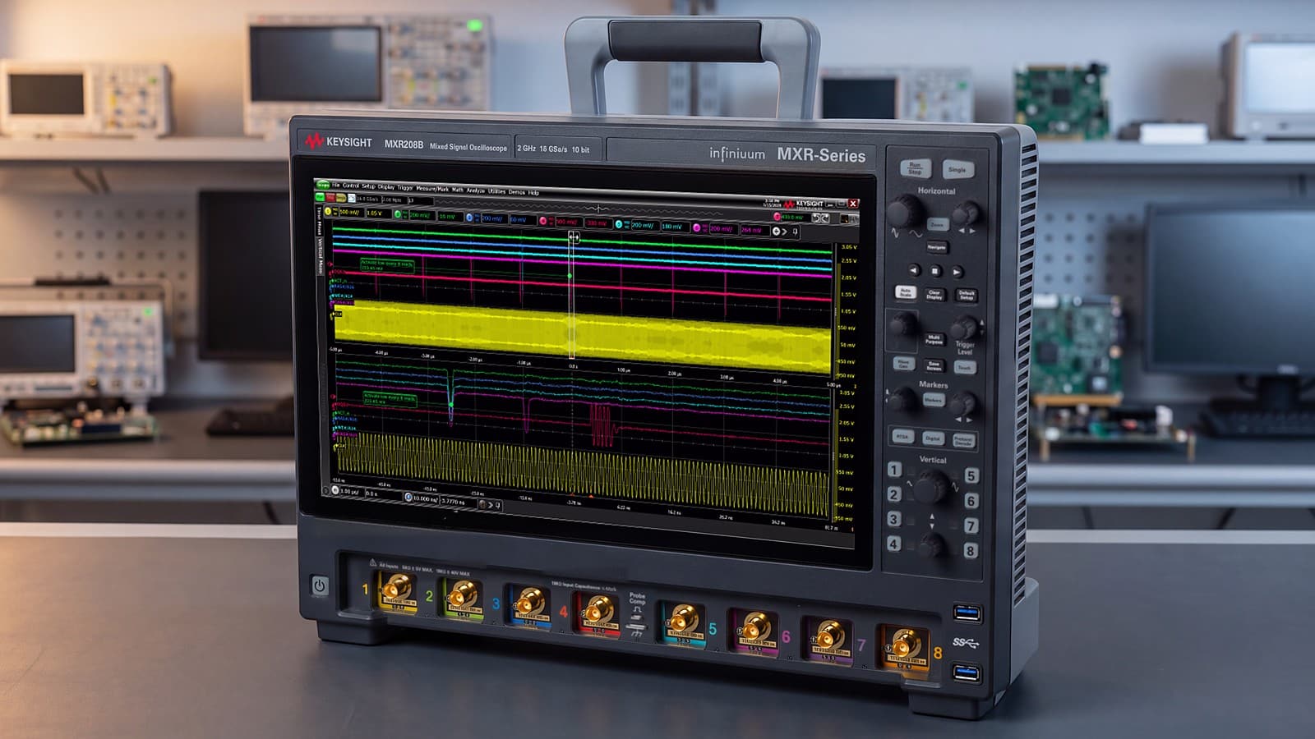Select the horizontal scale large knob
Image resolution: width=1315 pixels, height=739 pixels.
coord(904,211)
